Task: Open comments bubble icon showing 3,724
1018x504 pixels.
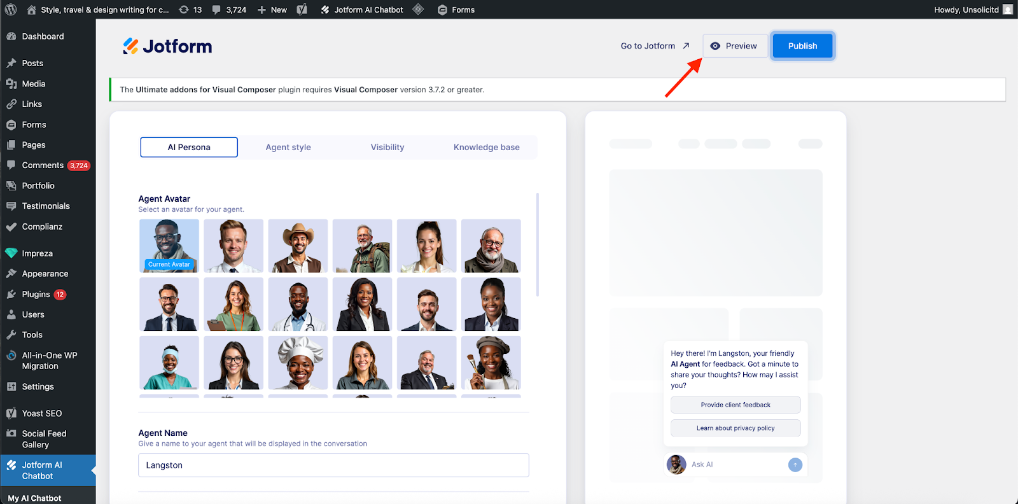Action: pos(229,10)
